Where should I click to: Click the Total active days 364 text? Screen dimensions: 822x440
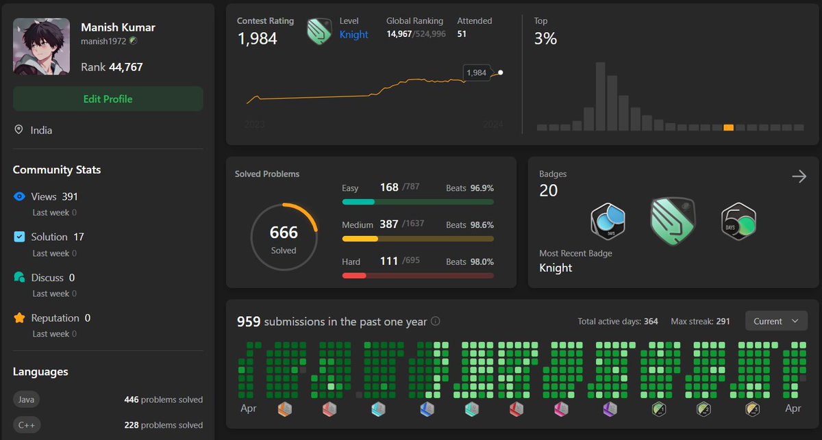coord(618,321)
